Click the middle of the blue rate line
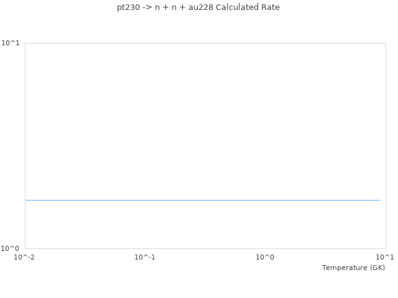 click(x=203, y=200)
